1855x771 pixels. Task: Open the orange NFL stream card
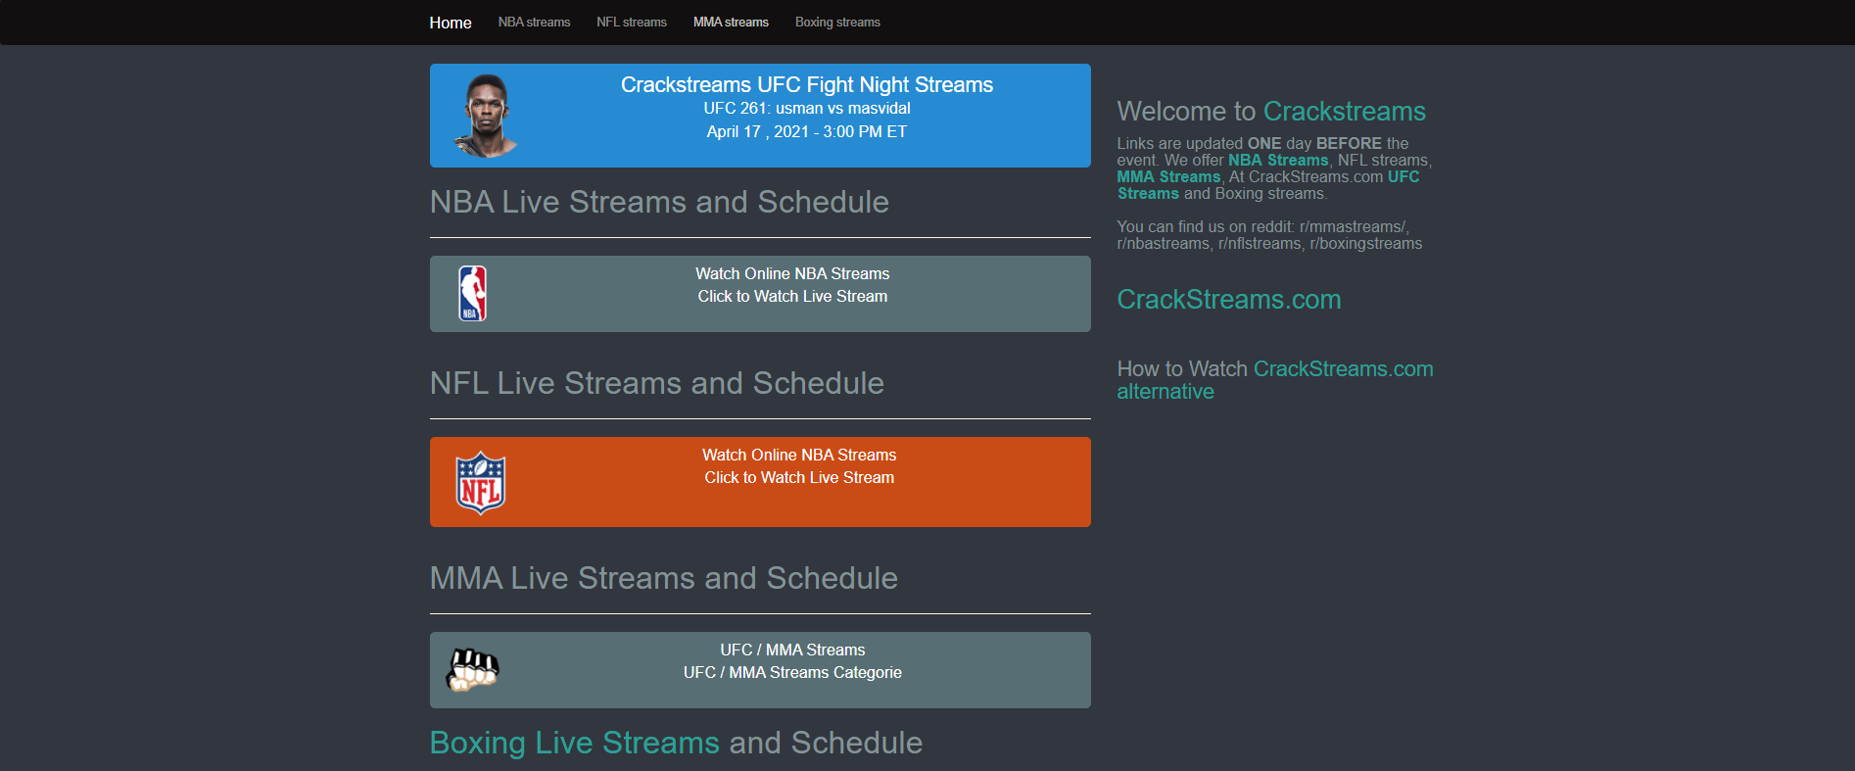760,482
